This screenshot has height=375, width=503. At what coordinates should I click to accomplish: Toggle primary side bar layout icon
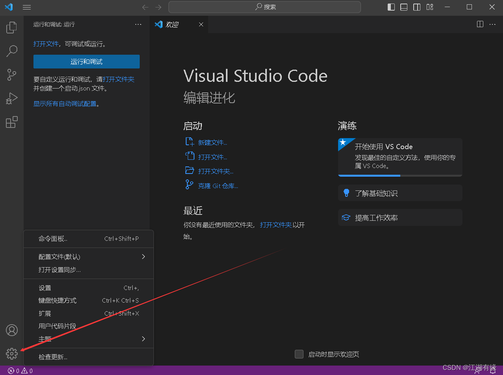[x=391, y=7]
